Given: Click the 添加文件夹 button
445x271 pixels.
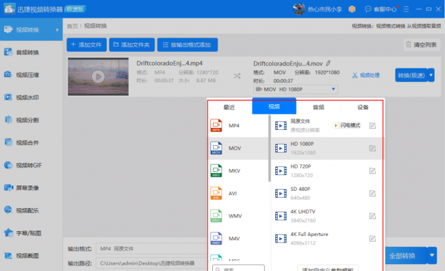Looking at the screenshot, I should 132,45.
